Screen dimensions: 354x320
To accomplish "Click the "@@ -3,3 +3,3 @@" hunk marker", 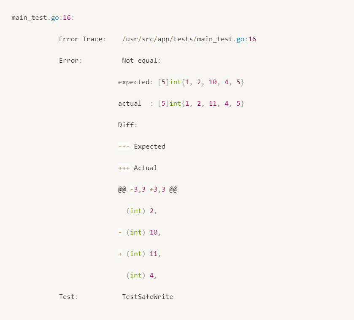I will [x=148, y=189].
